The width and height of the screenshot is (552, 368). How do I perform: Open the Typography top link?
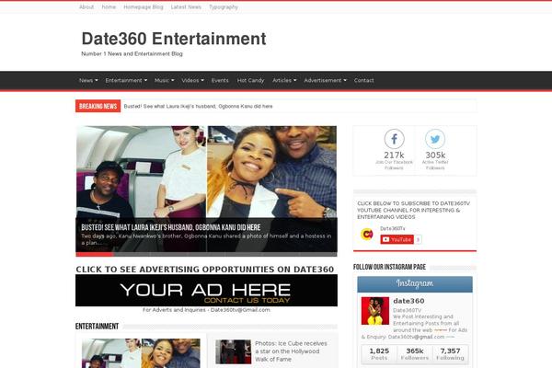coord(224,7)
